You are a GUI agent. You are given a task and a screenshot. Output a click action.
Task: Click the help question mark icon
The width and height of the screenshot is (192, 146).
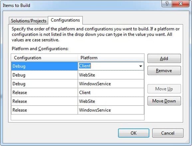167,4
